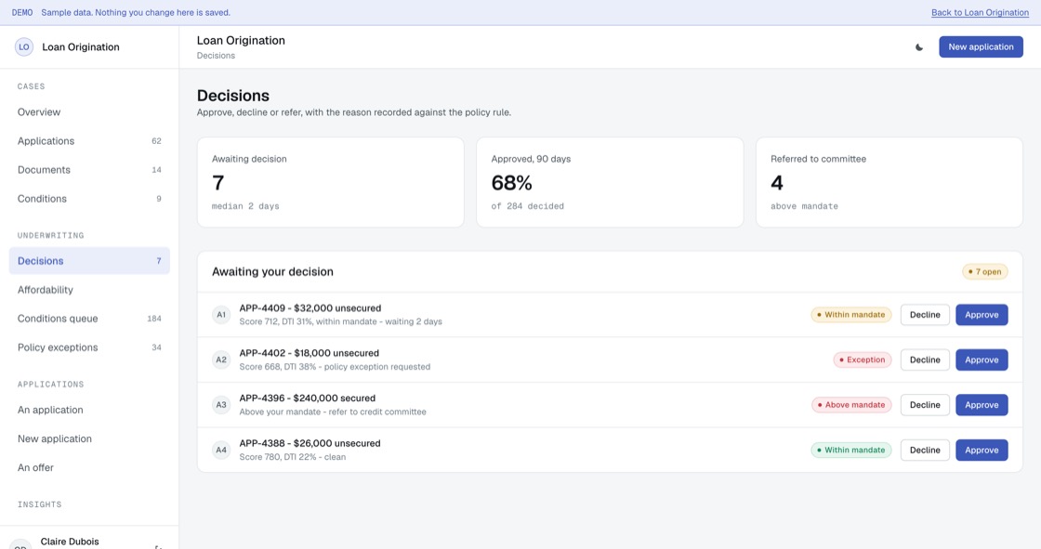1041x549 pixels.
Task: Go to Policy exceptions
Action: tap(89, 347)
